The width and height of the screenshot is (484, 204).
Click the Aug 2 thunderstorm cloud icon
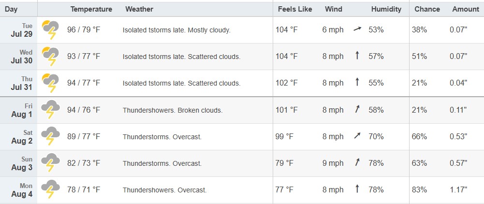[x=50, y=136]
